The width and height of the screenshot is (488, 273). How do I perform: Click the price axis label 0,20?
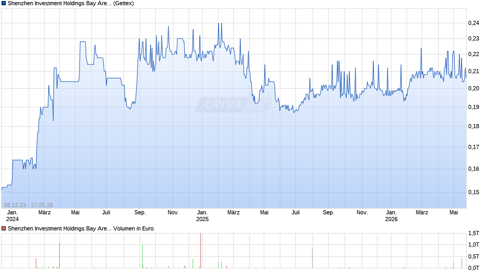pos(473,88)
